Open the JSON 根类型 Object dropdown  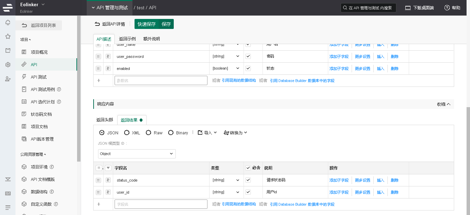point(137,154)
